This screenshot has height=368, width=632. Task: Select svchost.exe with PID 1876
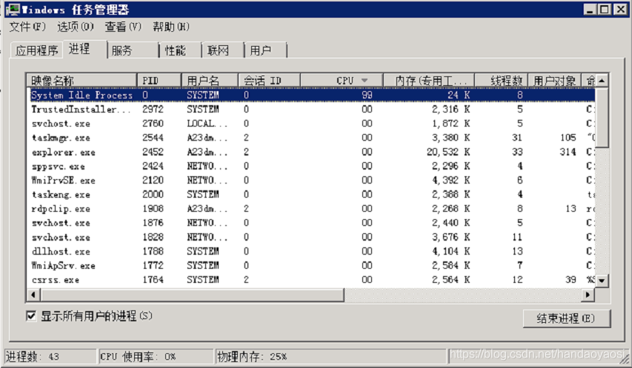(x=311, y=223)
